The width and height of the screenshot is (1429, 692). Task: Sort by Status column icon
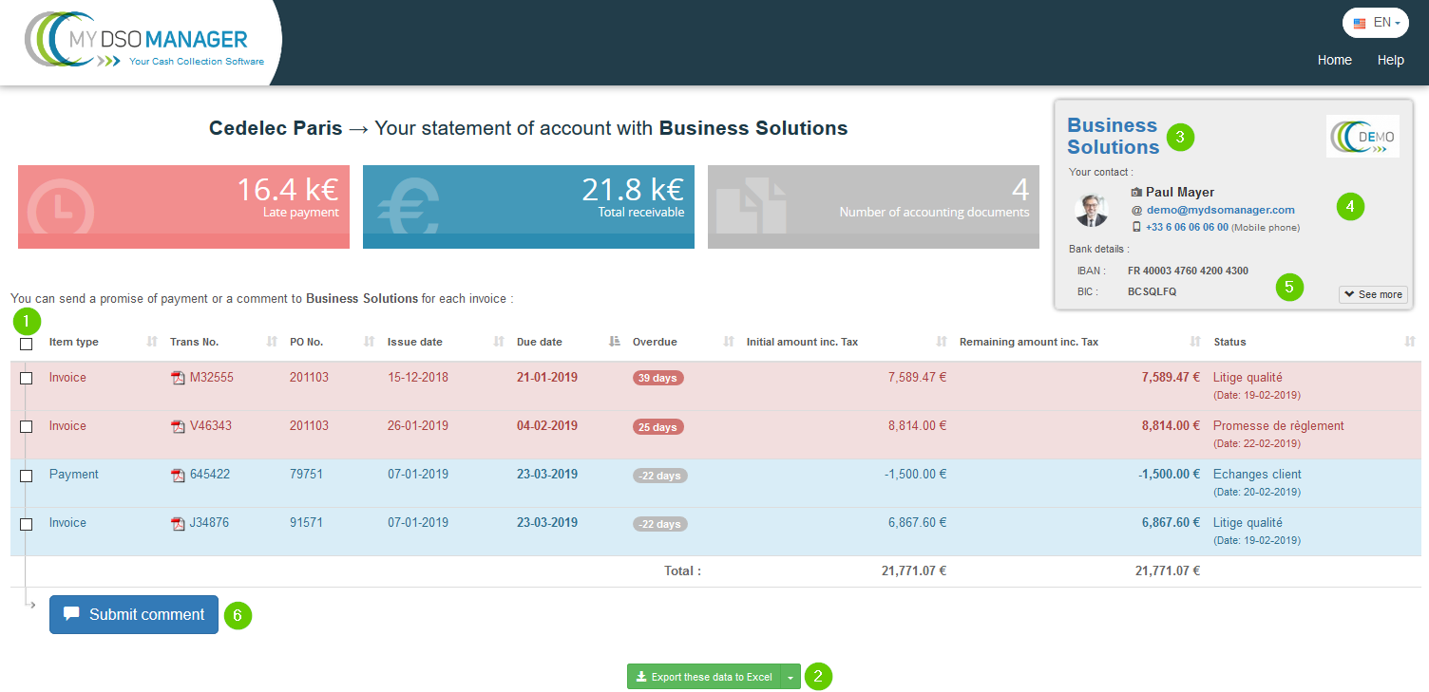(1410, 342)
